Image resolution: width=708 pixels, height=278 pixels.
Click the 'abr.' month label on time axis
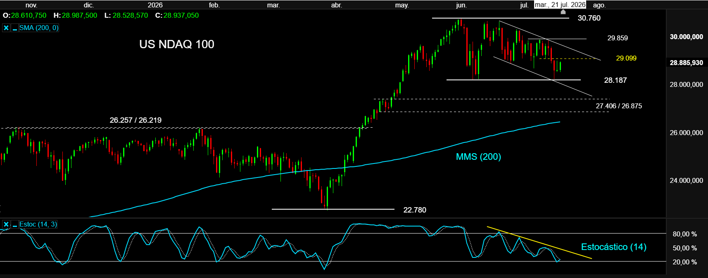click(337, 5)
